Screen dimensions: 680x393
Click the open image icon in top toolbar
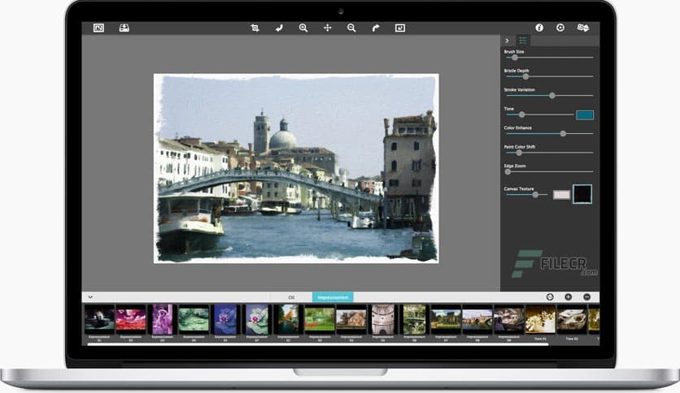[98, 28]
